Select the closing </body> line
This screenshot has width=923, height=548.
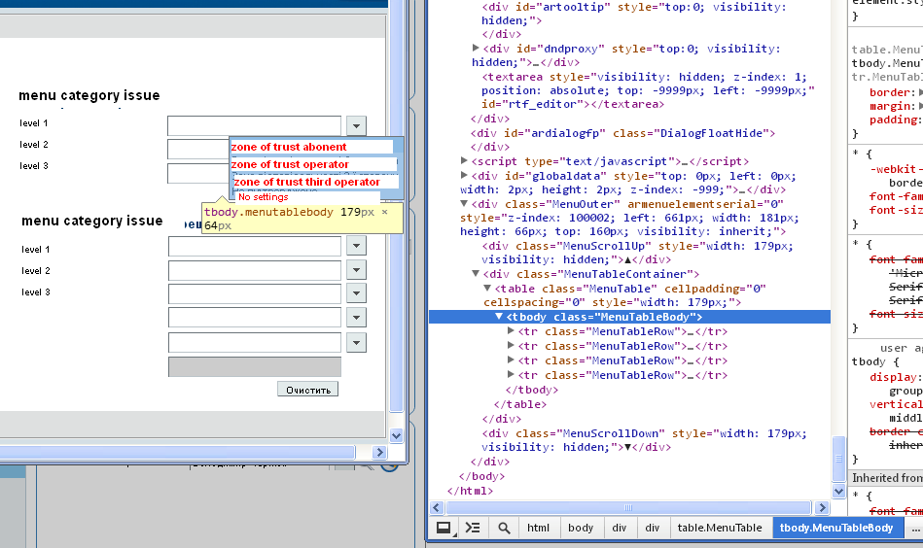point(481,476)
